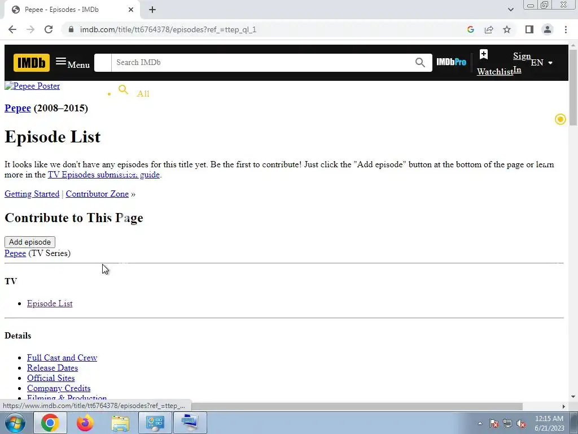The width and height of the screenshot is (578, 434).
Task: Click the vertical scrollbar down arrow
Action: point(573,397)
